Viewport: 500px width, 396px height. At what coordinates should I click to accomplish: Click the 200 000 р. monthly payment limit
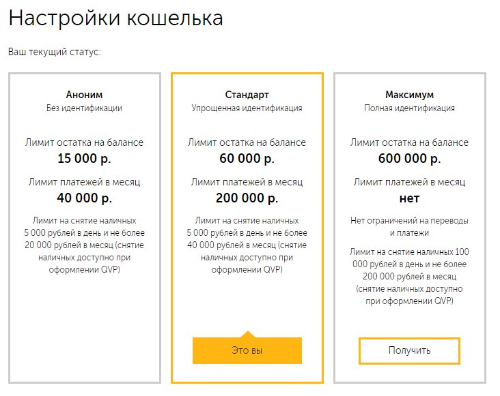pyautogui.click(x=247, y=199)
